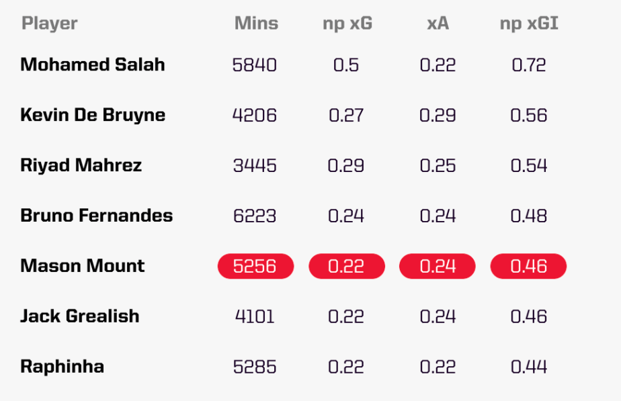Select Kevin De Bruyne's xA value 0.29

pyautogui.click(x=438, y=116)
